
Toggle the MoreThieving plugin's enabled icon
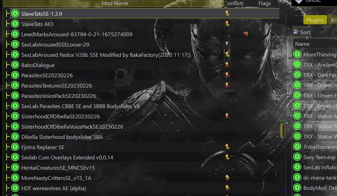pyautogui.click(x=297, y=54)
